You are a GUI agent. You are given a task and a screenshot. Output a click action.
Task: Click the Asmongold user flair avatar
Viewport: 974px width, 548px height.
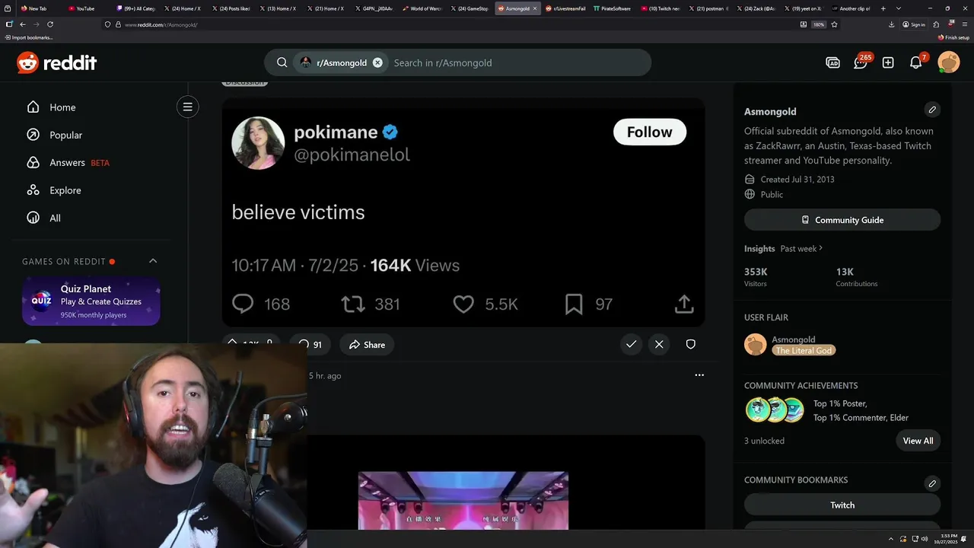coord(756,344)
